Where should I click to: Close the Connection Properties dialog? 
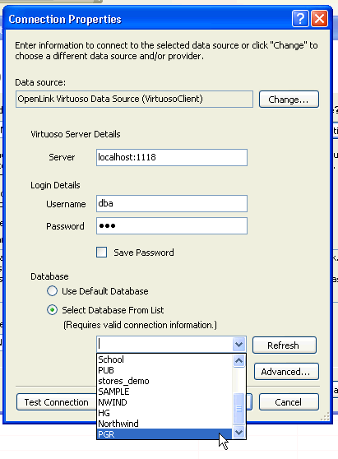pos(319,19)
